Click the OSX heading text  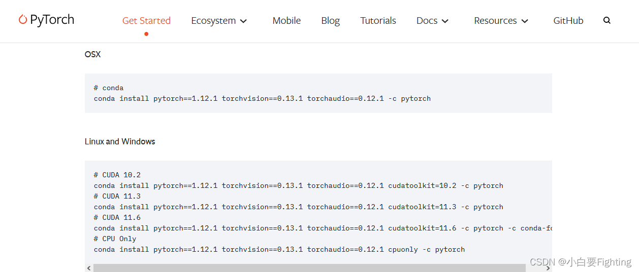coord(92,54)
